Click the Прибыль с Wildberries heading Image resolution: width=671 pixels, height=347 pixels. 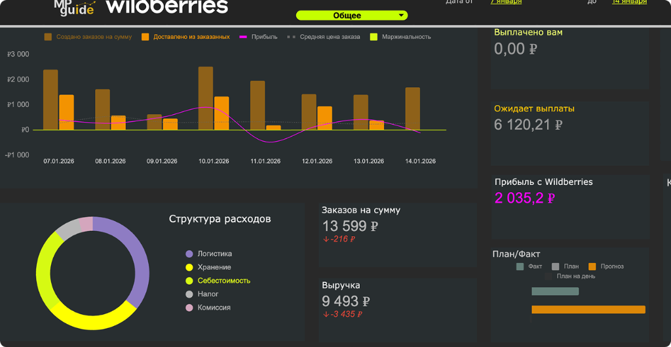click(x=543, y=182)
